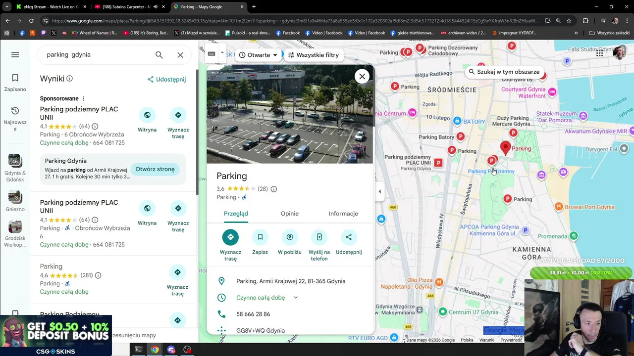Click the Chrome address bar URL
634x356 pixels.
pos(295,21)
